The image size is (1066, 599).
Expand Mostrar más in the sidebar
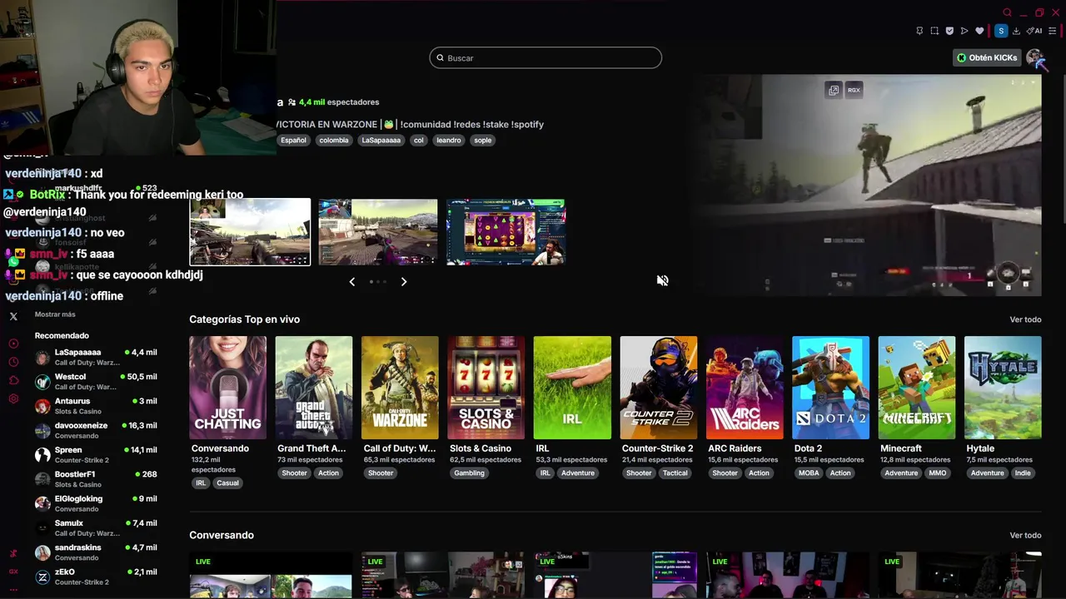pos(55,314)
